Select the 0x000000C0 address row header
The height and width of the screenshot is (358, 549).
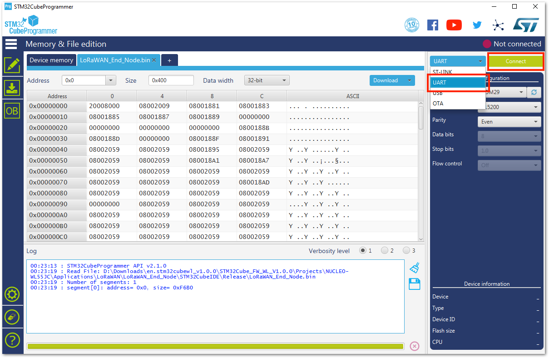pyautogui.click(x=57, y=237)
